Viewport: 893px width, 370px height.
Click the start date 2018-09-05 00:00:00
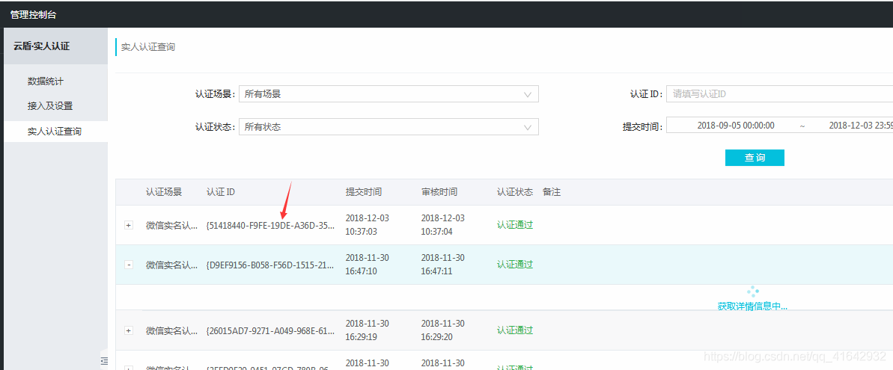coord(735,125)
